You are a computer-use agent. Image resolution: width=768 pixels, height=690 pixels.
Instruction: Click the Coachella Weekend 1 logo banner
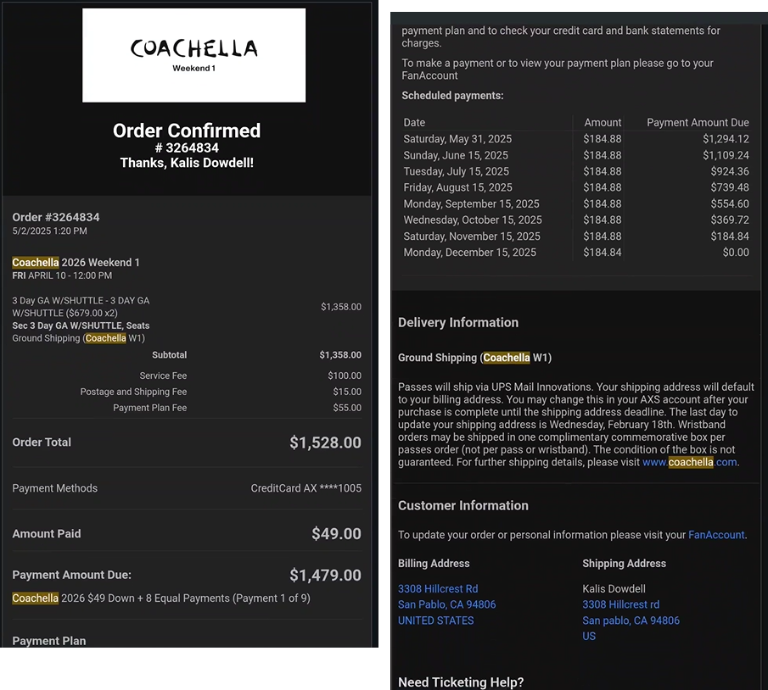193,55
